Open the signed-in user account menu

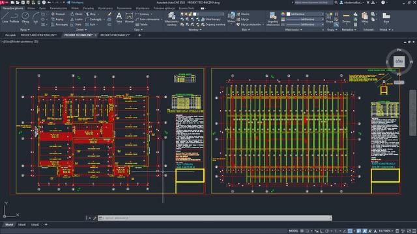tap(351, 3)
